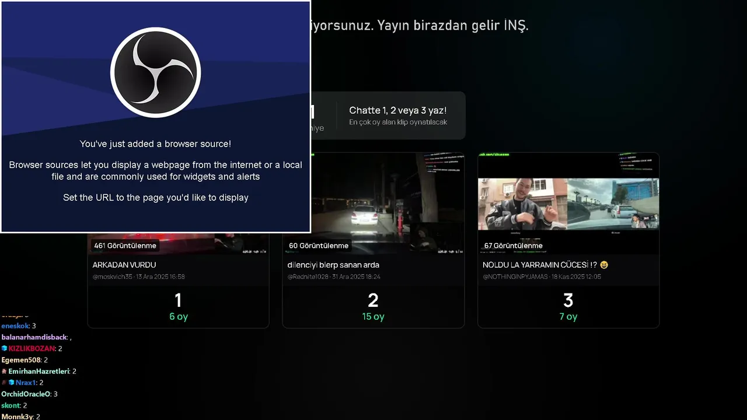Click the blue cube badge beside KIZLIKBOZAN
The height and width of the screenshot is (420, 747).
click(x=5, y=348)
